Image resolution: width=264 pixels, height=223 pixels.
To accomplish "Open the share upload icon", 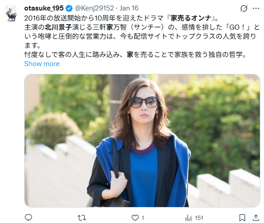I will [256, 218].
